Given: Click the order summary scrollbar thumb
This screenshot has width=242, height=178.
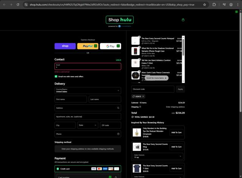Looking at the screenshot, I should click(183, 47).
